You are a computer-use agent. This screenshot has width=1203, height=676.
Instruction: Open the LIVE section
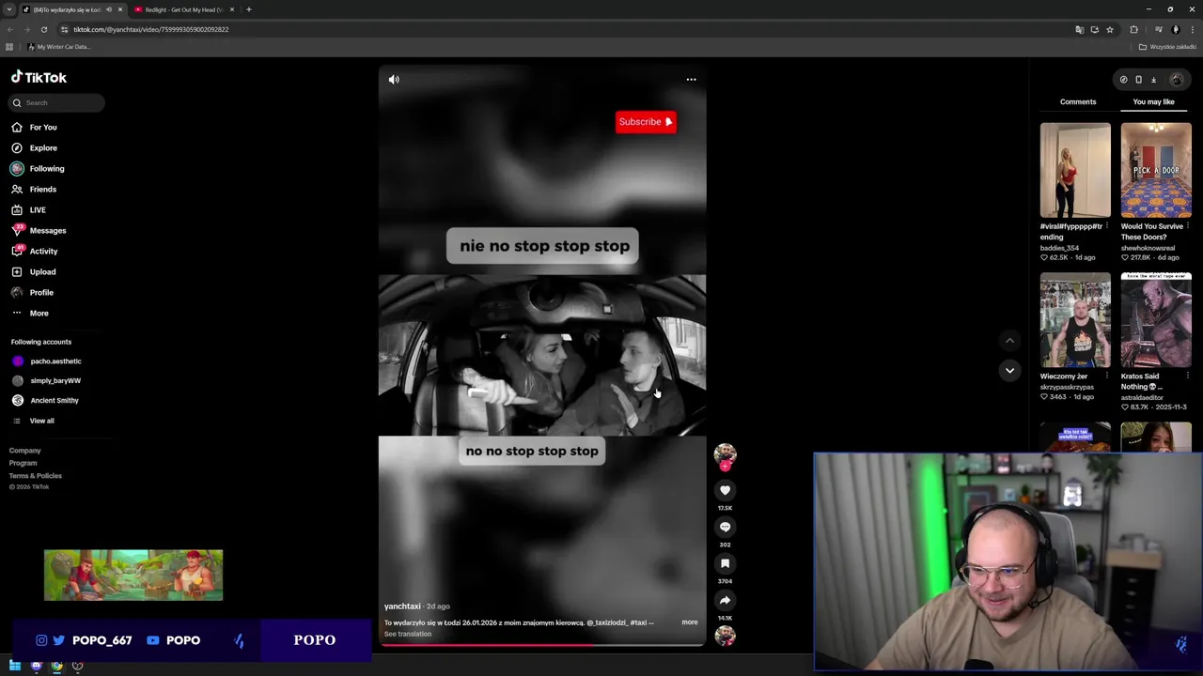38,210
